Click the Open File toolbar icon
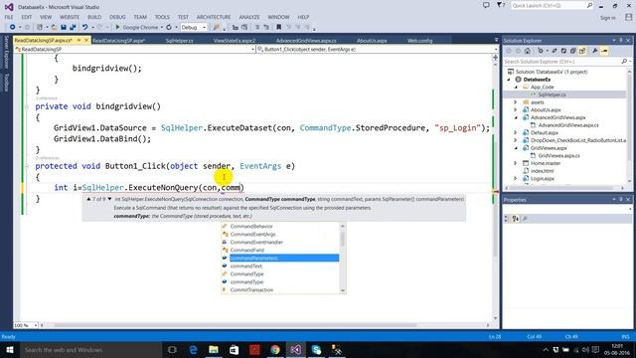The height and width of the screenshot is (358, 636). [x=54, y=27]
